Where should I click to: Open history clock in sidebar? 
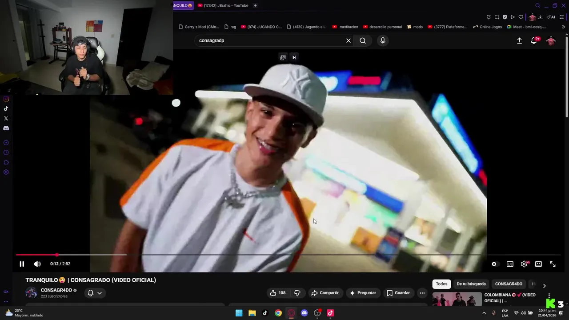(x=6, y=153)
